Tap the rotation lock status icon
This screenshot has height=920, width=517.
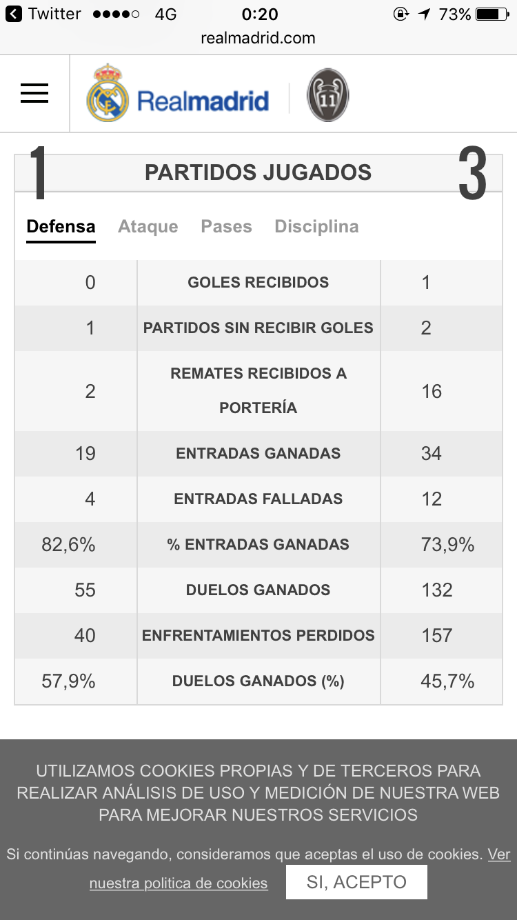click(x=401, y=14)
